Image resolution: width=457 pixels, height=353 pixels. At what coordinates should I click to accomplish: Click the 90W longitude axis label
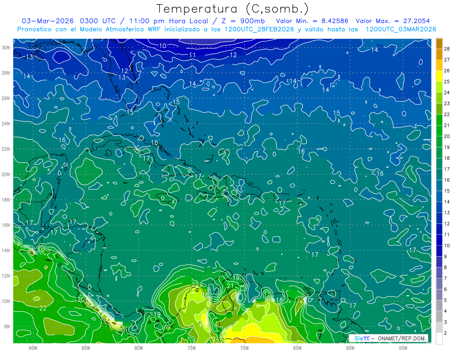pos(33,348)
